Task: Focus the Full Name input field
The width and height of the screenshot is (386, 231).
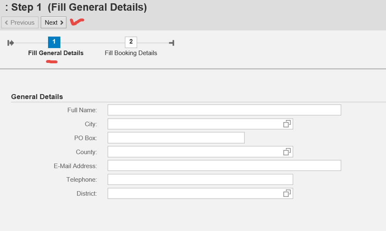Action: (x=224, y=110)
